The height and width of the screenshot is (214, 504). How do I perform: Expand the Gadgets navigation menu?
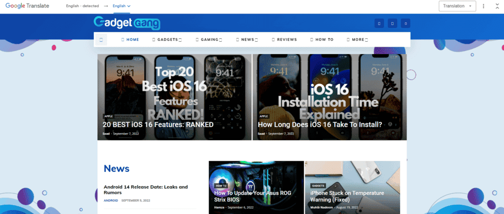point(167,40)
